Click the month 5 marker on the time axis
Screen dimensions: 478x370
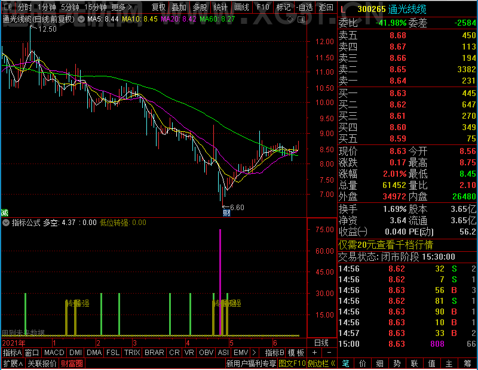coord(232,343)
